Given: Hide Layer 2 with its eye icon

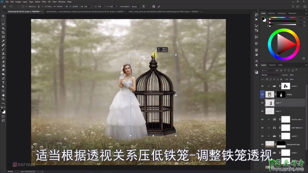Looking at the screenshot, I should point(262,103).
